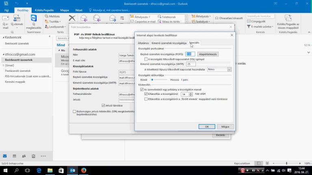
Task: Click the volume icon in the system tray
Action: point(284,171)
